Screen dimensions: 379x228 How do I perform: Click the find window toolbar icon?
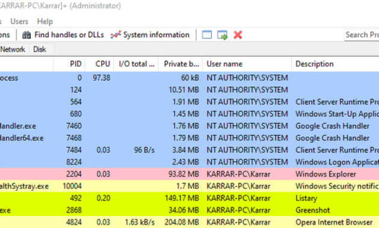pyautogui.click(x=207, y=35)
